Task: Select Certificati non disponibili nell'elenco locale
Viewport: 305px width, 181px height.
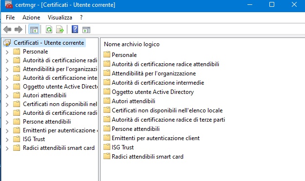Action: coord(167,110)
